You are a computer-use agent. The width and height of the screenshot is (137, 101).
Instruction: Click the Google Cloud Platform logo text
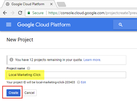pyautogui.click(x=44, y=25)
